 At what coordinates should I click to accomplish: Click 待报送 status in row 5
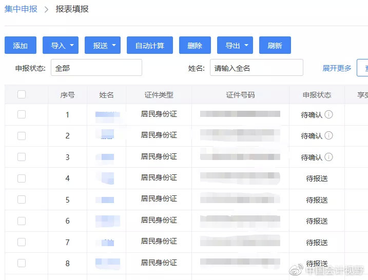(317, 200)
